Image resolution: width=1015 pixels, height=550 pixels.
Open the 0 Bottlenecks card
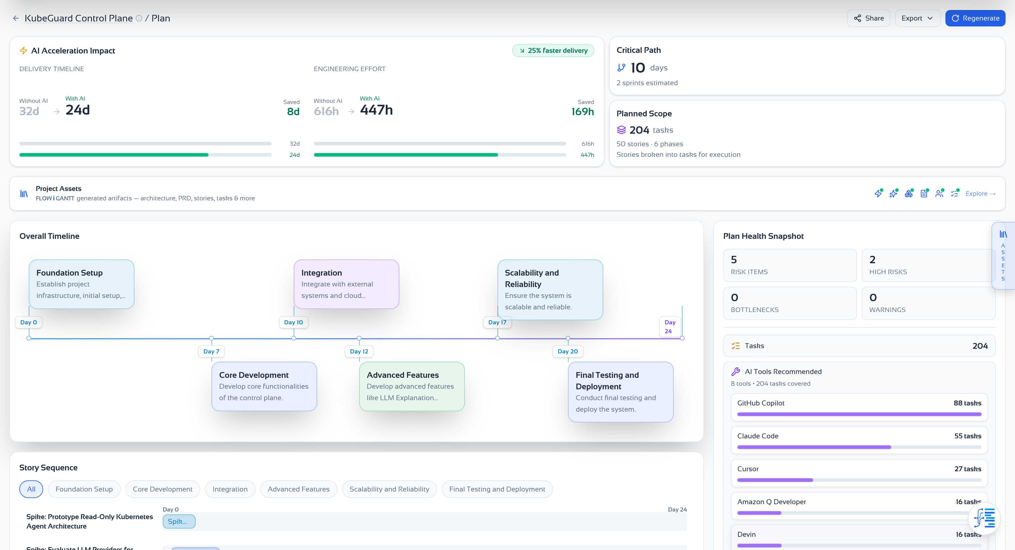point(790,303)
